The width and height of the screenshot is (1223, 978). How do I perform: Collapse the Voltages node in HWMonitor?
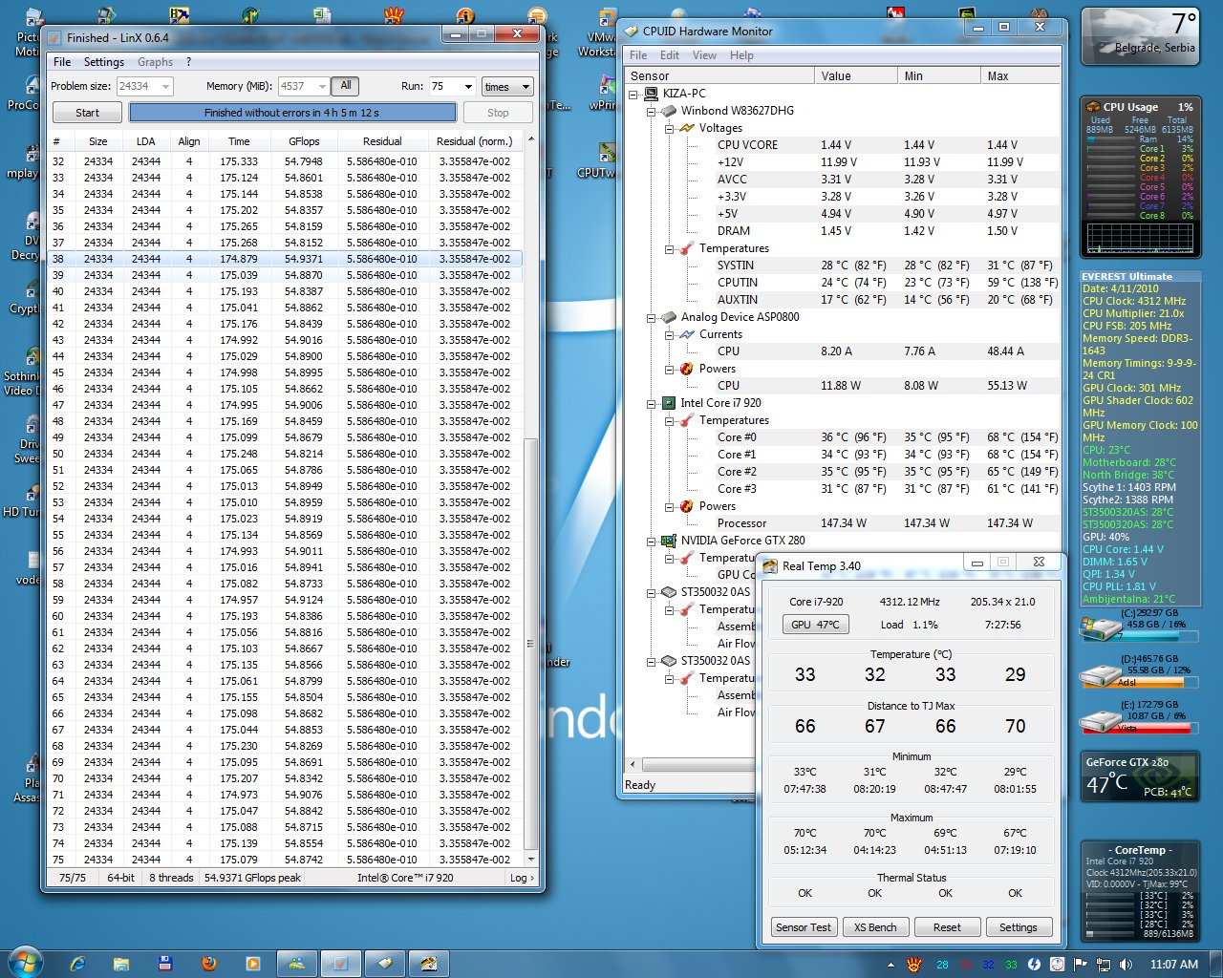(670, 128)
